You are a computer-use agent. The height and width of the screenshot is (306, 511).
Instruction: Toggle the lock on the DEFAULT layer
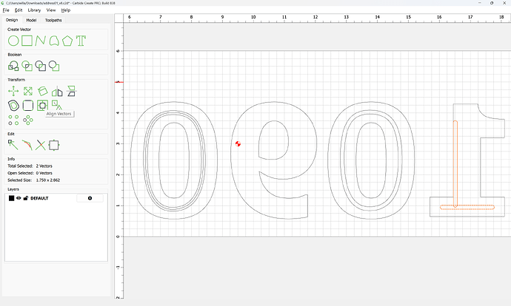tap(26, 198)
